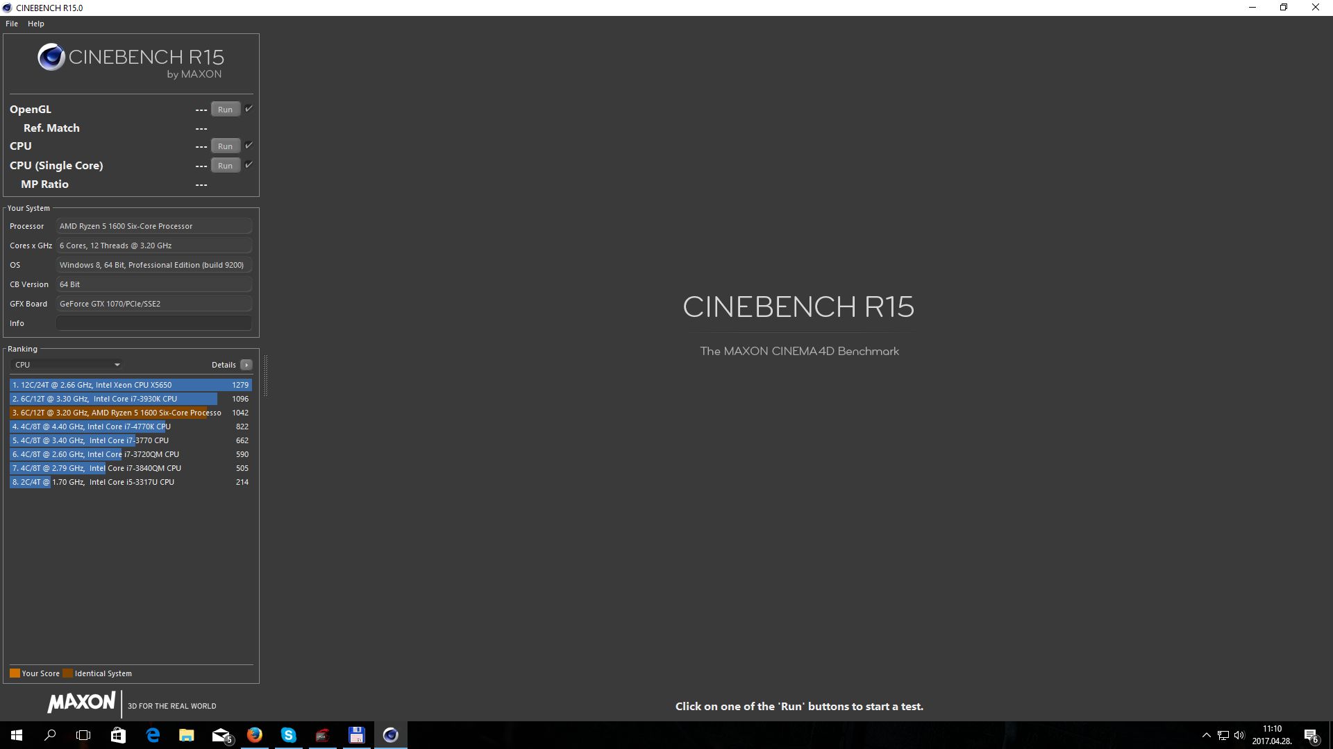Toggle the CPU (Single Core) checkbox
This screenshot has height=749, width=1333.
tap(249, 165)
